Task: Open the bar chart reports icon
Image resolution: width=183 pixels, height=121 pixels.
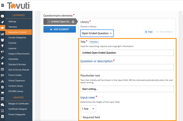Action: pos(2,34)
